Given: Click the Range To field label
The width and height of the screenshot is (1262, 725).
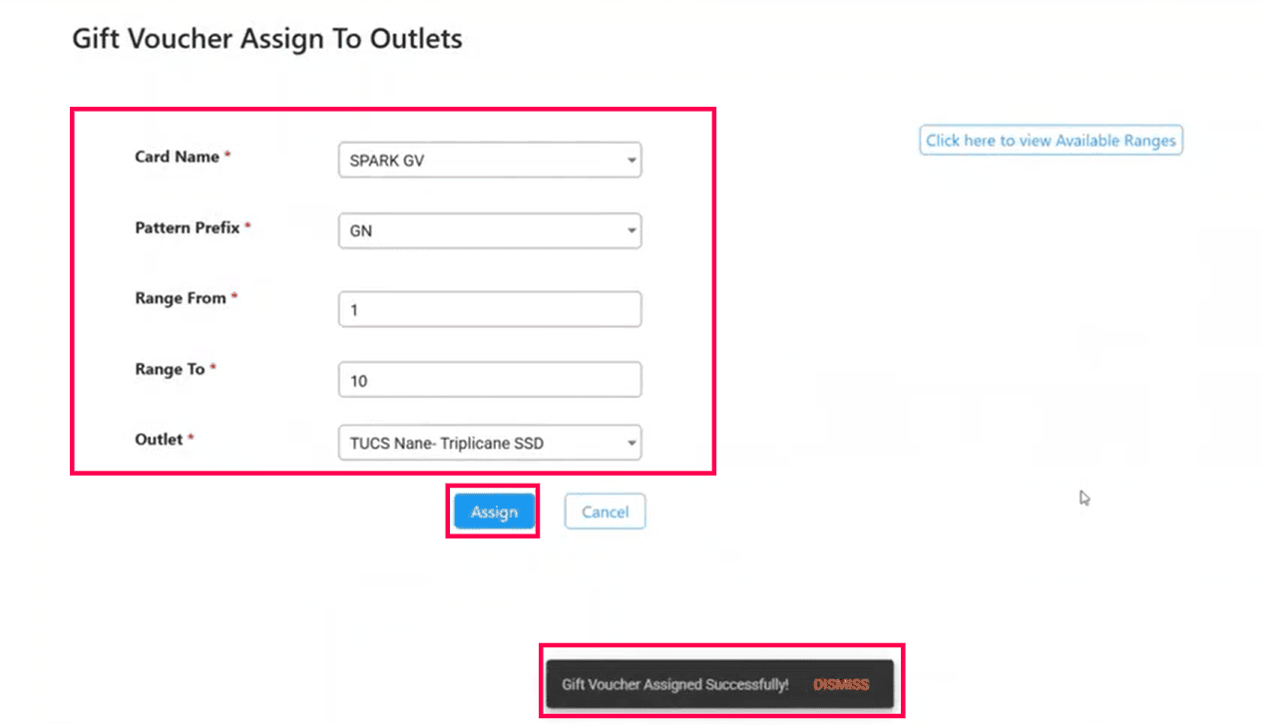Looking at the screenshot, I should tap(170, 369).
